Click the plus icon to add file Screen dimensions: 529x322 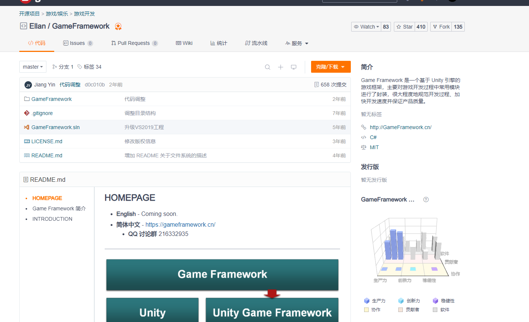tap(281, 67)
